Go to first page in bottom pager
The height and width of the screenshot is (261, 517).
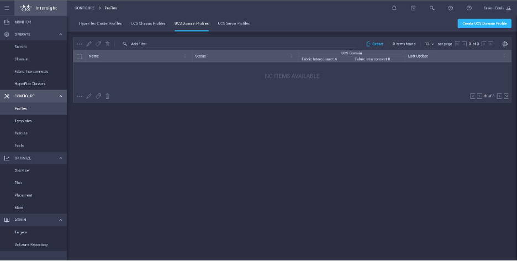[x=472, y=96]
